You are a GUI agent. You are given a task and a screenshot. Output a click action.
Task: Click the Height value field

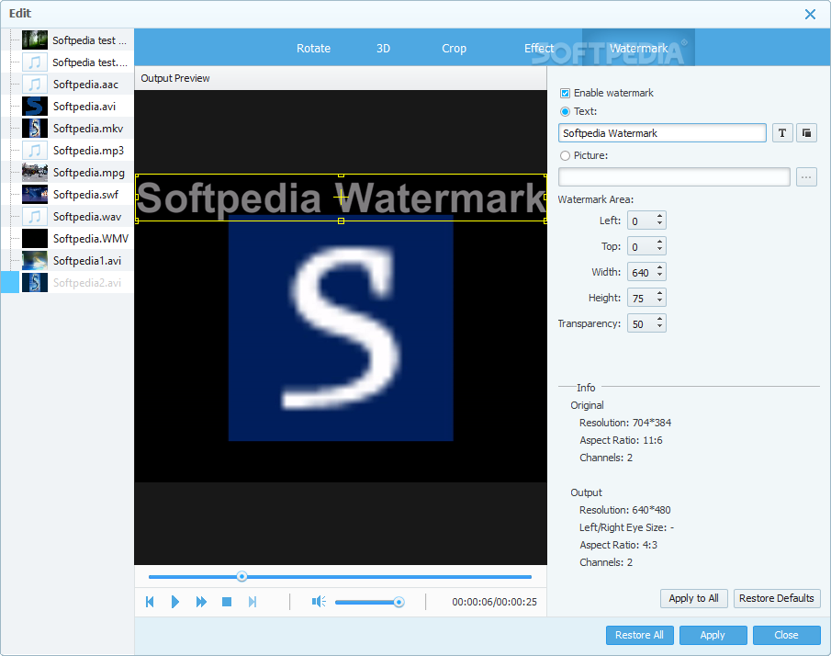click(x=641, y=298)
